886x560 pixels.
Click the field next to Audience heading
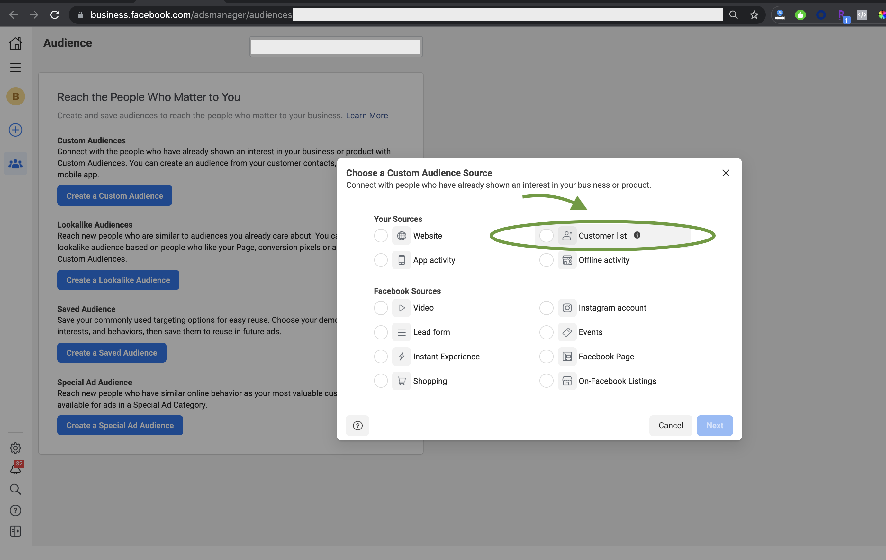336,47
